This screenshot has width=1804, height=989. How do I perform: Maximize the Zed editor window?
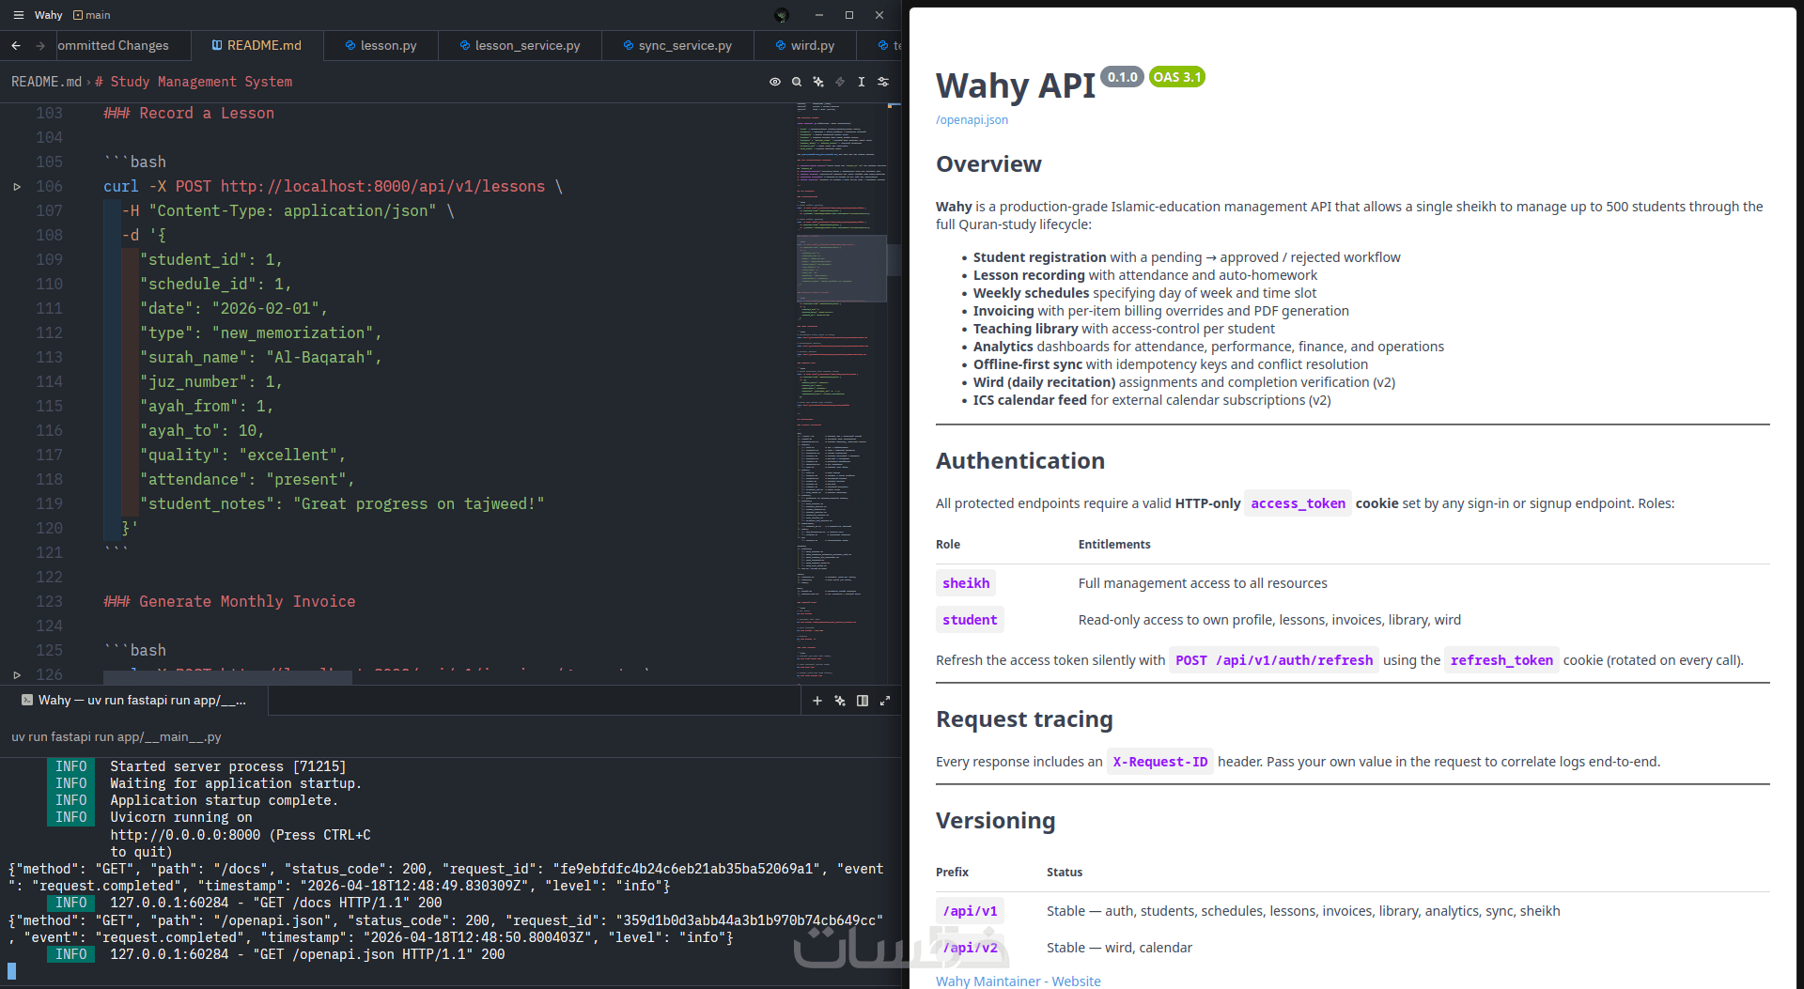(x=849, y=15)
